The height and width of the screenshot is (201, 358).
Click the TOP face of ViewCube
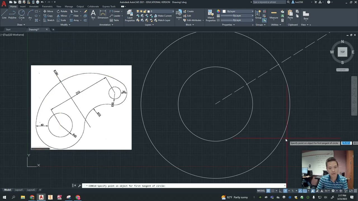(342, 52)
